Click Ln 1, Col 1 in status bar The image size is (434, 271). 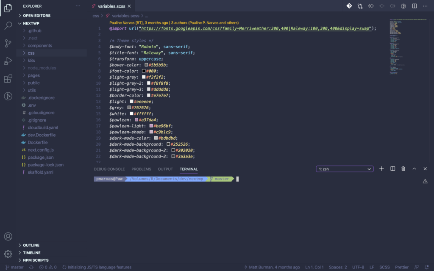(314, 267)
